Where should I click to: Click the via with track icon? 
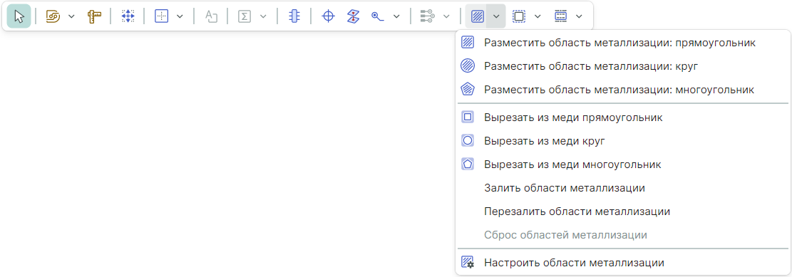(378, 16)
